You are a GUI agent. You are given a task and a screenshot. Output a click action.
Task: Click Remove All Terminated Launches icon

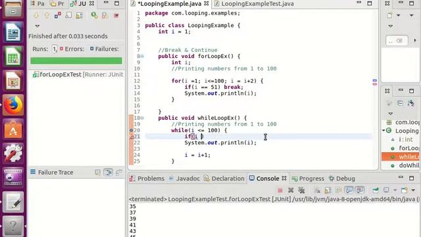[x=301, y=190]
